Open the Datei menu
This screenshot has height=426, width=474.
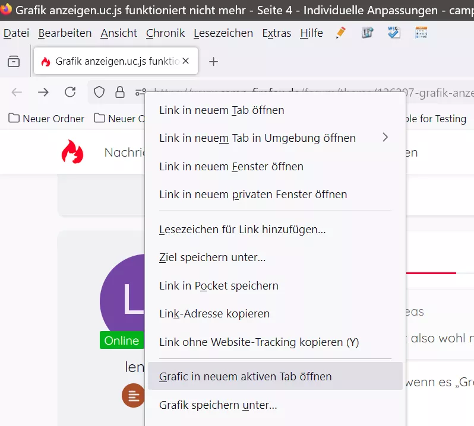click(16, 33)
